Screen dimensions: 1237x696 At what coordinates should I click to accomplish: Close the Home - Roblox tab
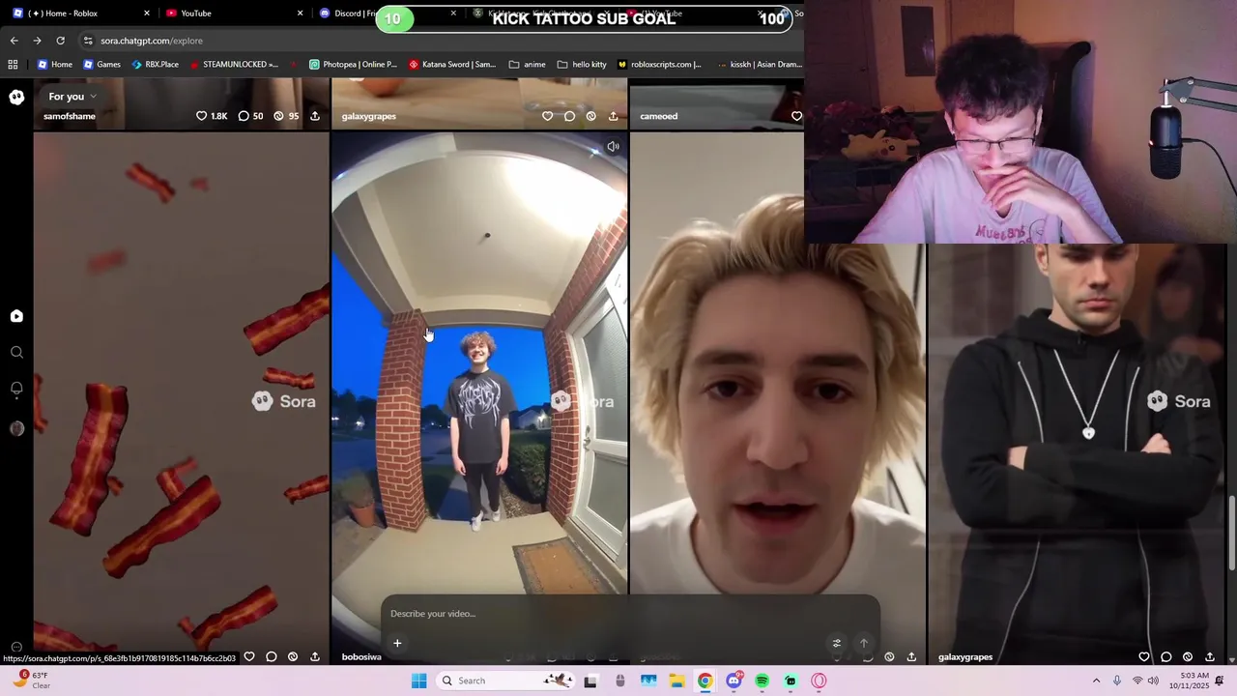147,14
